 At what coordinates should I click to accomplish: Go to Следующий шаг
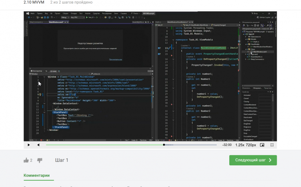253,160
